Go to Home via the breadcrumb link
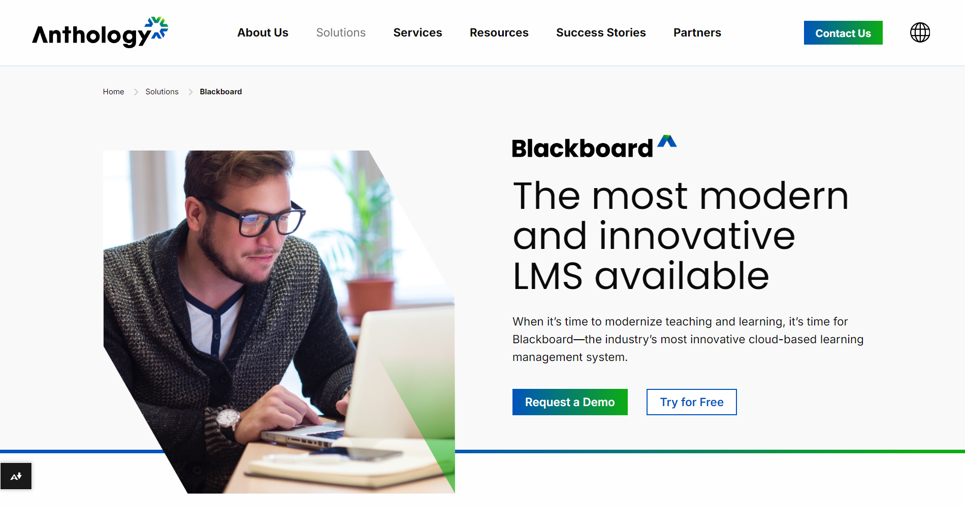 [113, 92]
